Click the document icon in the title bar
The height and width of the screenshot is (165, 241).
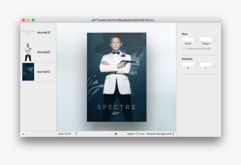[x=89, y=20]
